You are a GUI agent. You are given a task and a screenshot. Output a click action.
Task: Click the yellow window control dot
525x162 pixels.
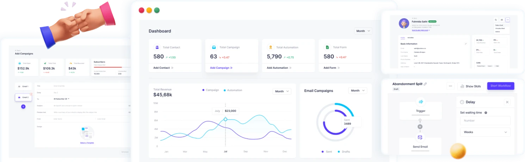[149, 10]
